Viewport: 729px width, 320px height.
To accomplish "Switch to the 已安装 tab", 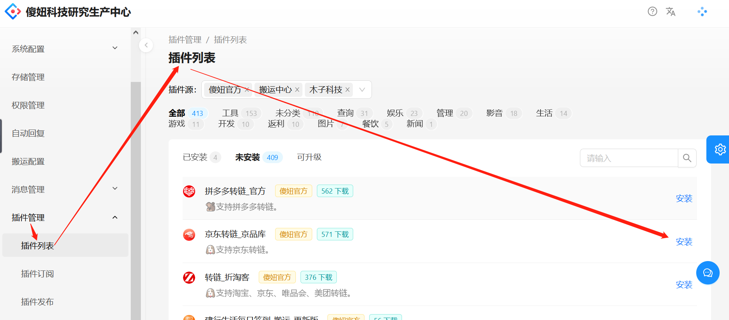I will [202, 157].
